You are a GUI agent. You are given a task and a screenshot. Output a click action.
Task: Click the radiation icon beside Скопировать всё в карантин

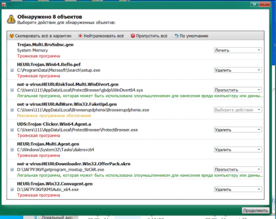click(x=11, y=36)
